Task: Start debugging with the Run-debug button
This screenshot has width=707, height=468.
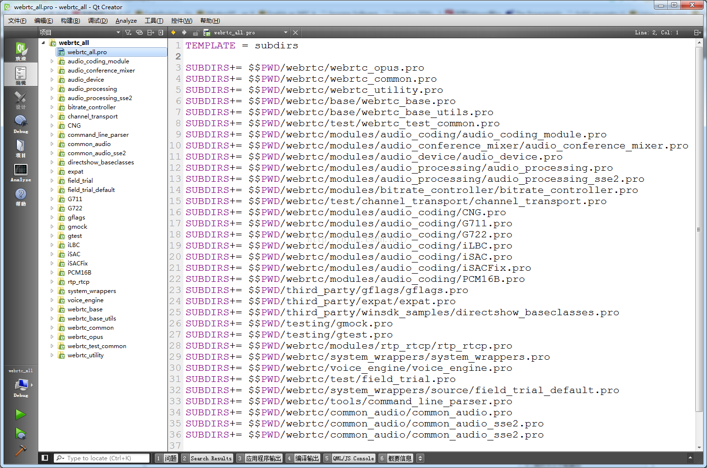Action: pyautogui.click(x=20, y=433)
